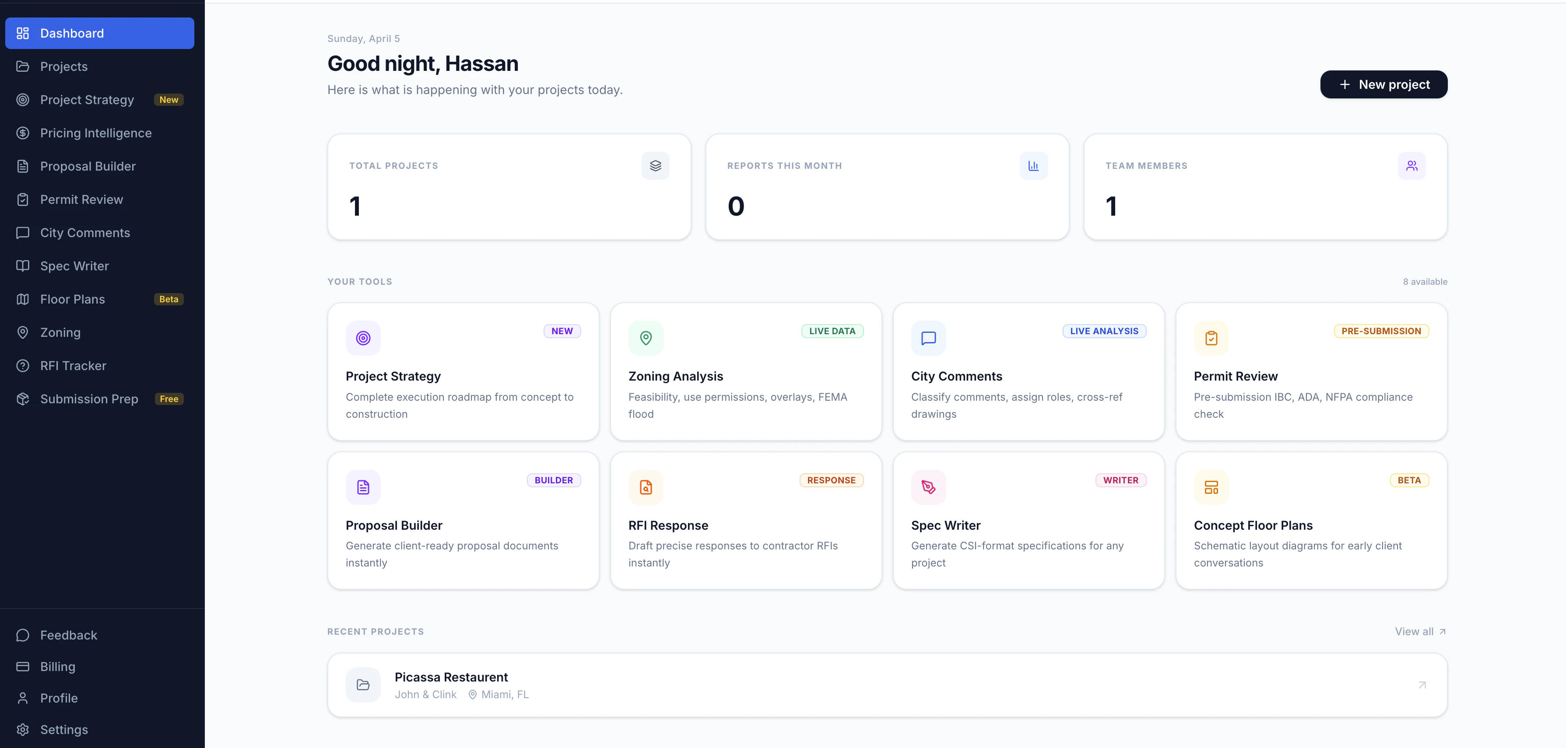Click the Reports This Month chart icon
This screenshot has height=748, width=1566.
[1033, 166]
